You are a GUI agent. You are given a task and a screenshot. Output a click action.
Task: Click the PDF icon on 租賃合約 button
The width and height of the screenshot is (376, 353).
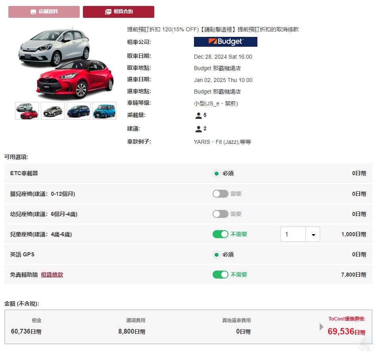pyautogui.click(x=108, y=12)
